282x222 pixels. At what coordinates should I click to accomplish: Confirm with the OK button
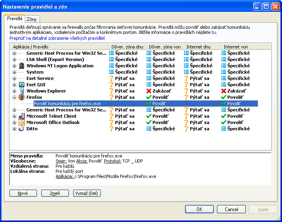[199, 209]
